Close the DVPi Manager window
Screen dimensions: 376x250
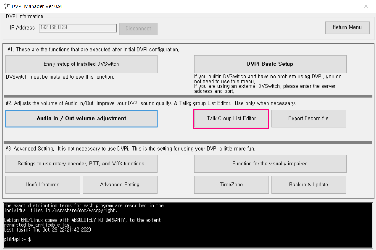coord(366,6)
